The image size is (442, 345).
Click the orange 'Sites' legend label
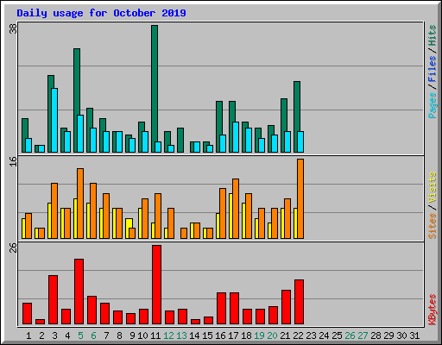click(433, 226)
